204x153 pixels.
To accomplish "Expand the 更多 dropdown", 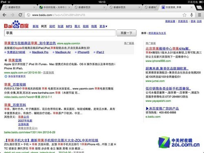I will 103,26.
